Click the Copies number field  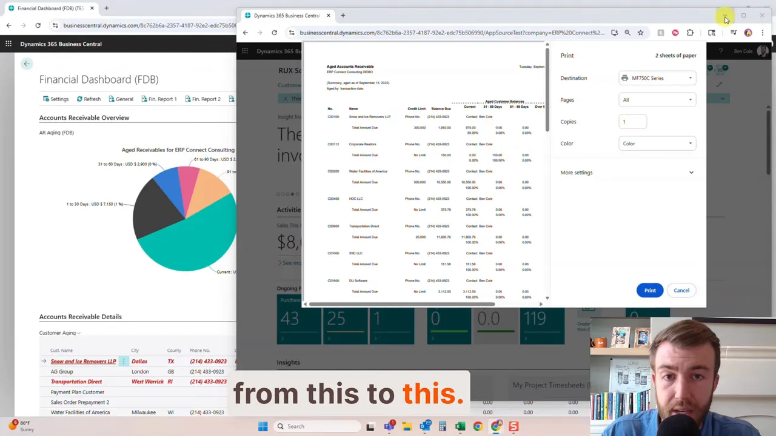pyautogui.click(x=632, y=122)
